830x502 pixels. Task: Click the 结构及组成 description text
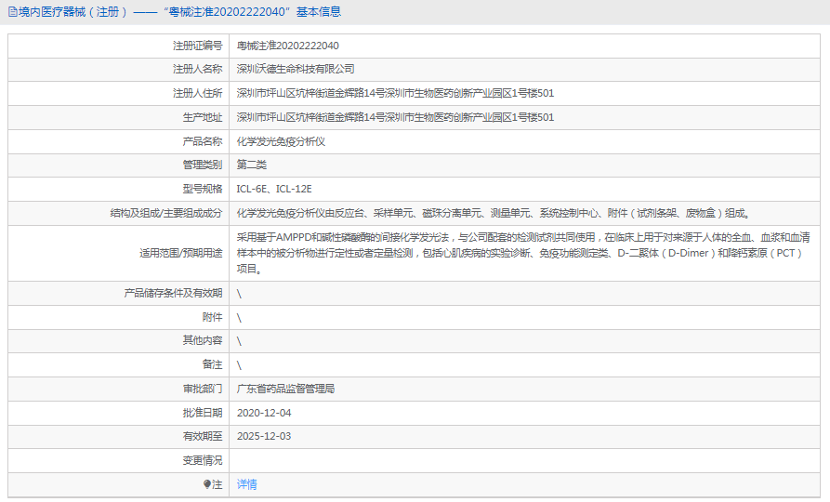pyautogui.click(x=493, y=214)
